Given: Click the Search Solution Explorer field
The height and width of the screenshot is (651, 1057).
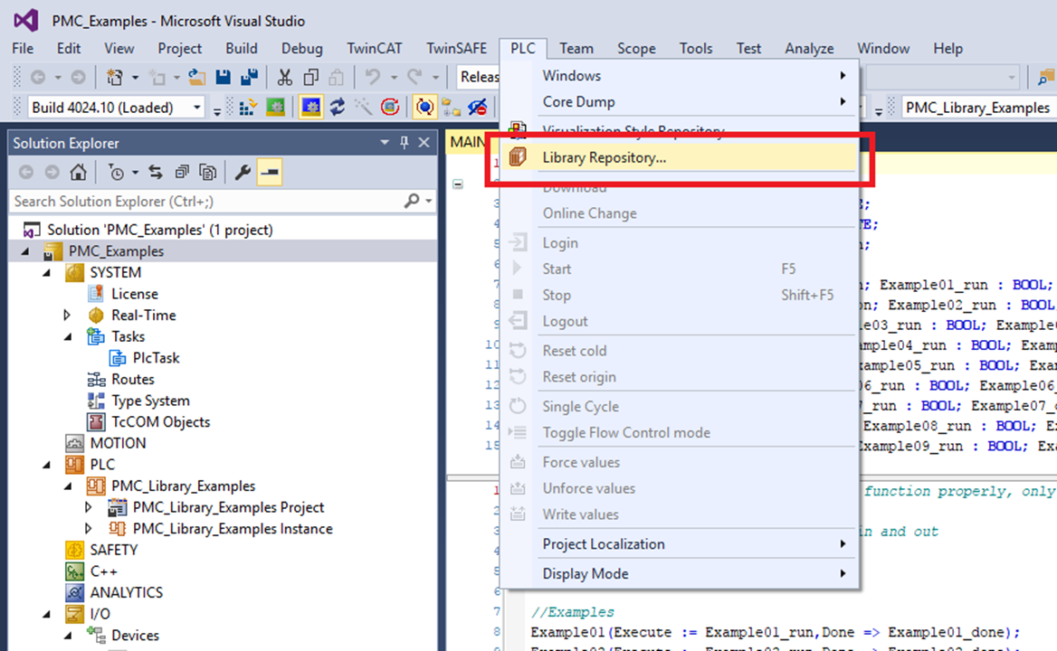Looking at the screenshot, I should pyautogui.click(x=208, y=202).
